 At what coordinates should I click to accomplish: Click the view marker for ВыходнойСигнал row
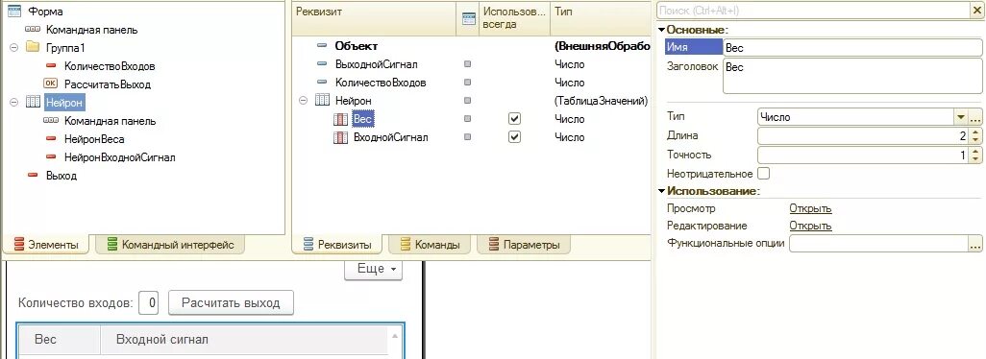pyautogui.click(x=467, y=64)
